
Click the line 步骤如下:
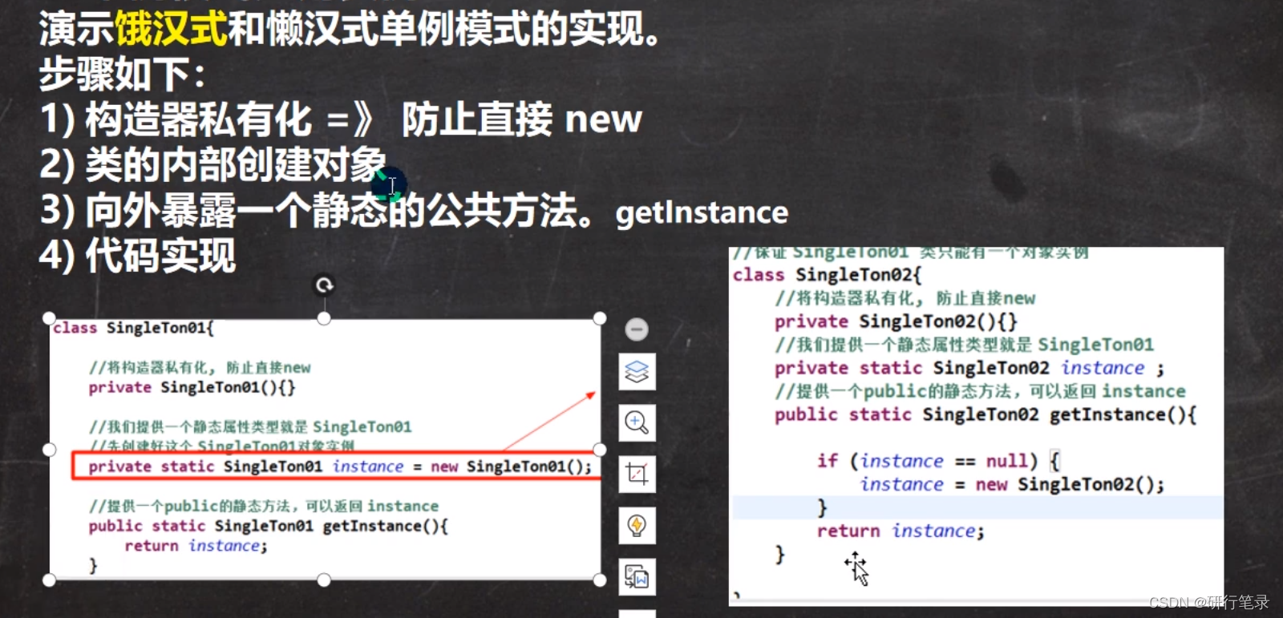click(x=122, y=74)
